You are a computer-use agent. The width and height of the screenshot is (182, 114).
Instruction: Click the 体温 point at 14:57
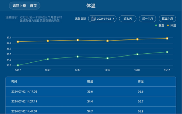point(107,41)
